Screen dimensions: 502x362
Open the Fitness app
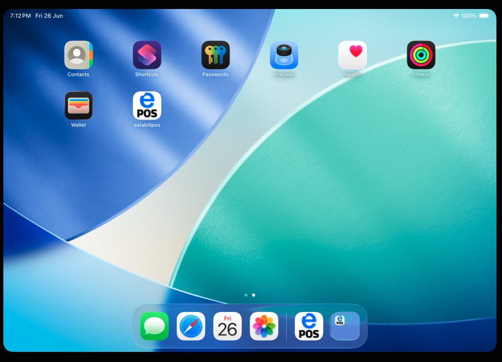[x=421, y=55]
